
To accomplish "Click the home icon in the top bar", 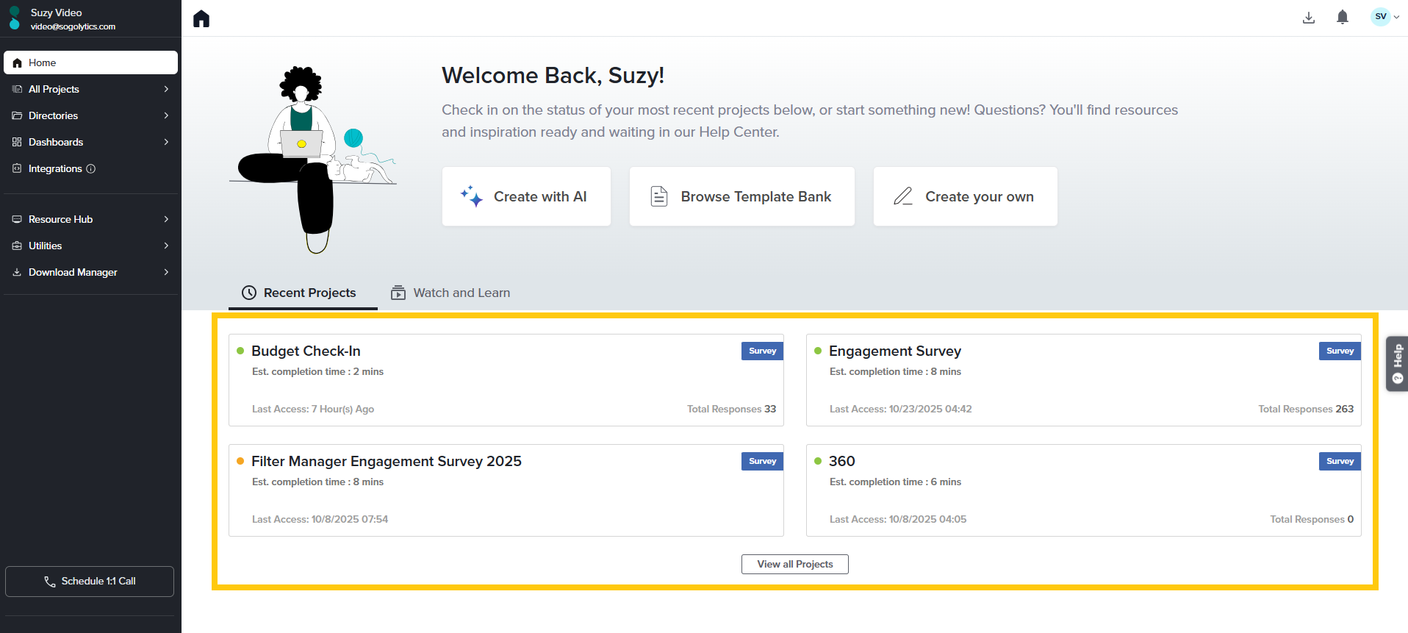I will pyautogui.click(x=201, y=19).
